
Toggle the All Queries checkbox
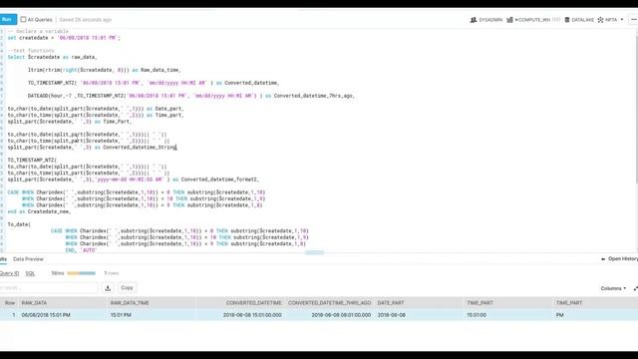(x=23, y=19)
